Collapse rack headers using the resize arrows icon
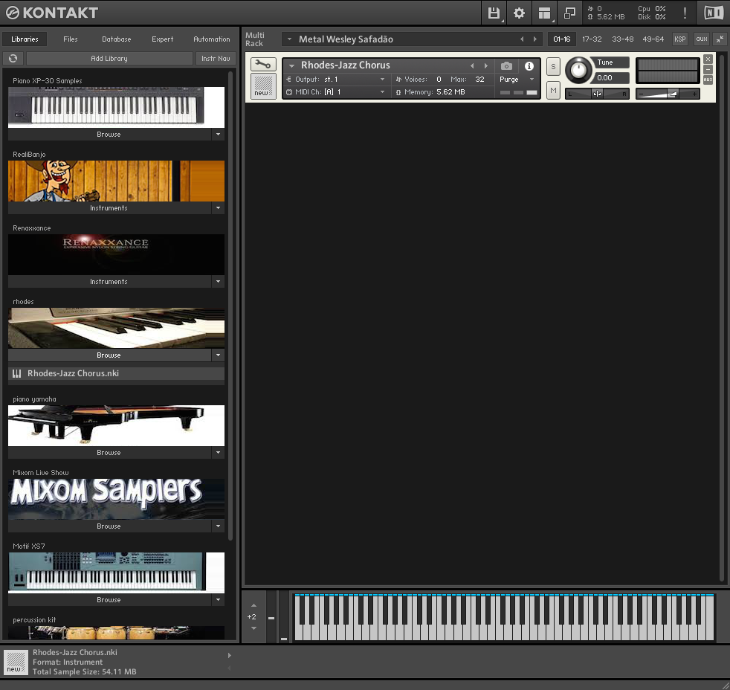 (720, 39)
